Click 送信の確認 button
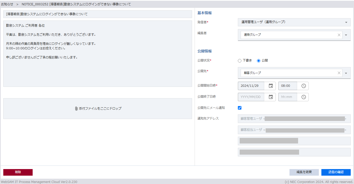354x184 pixels. 336,172
